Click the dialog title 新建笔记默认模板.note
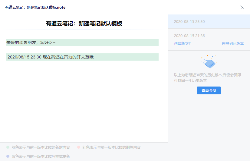250x161 pixels. pyautogui.click(x=35, y=8)
